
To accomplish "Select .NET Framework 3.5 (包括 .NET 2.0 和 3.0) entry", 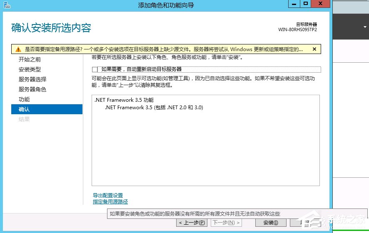I will pos(154,108).
